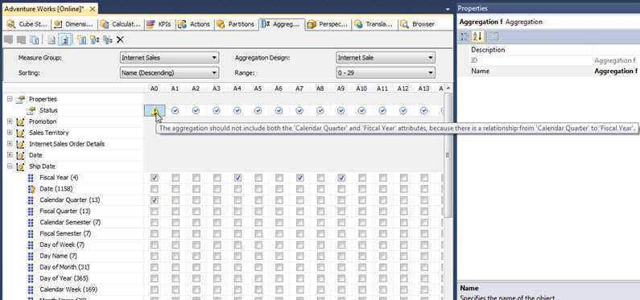Collapse the Ship Date dimension node
Image resolution: width=640 pixels, height=300 pixels.
[x=10, y=166]
